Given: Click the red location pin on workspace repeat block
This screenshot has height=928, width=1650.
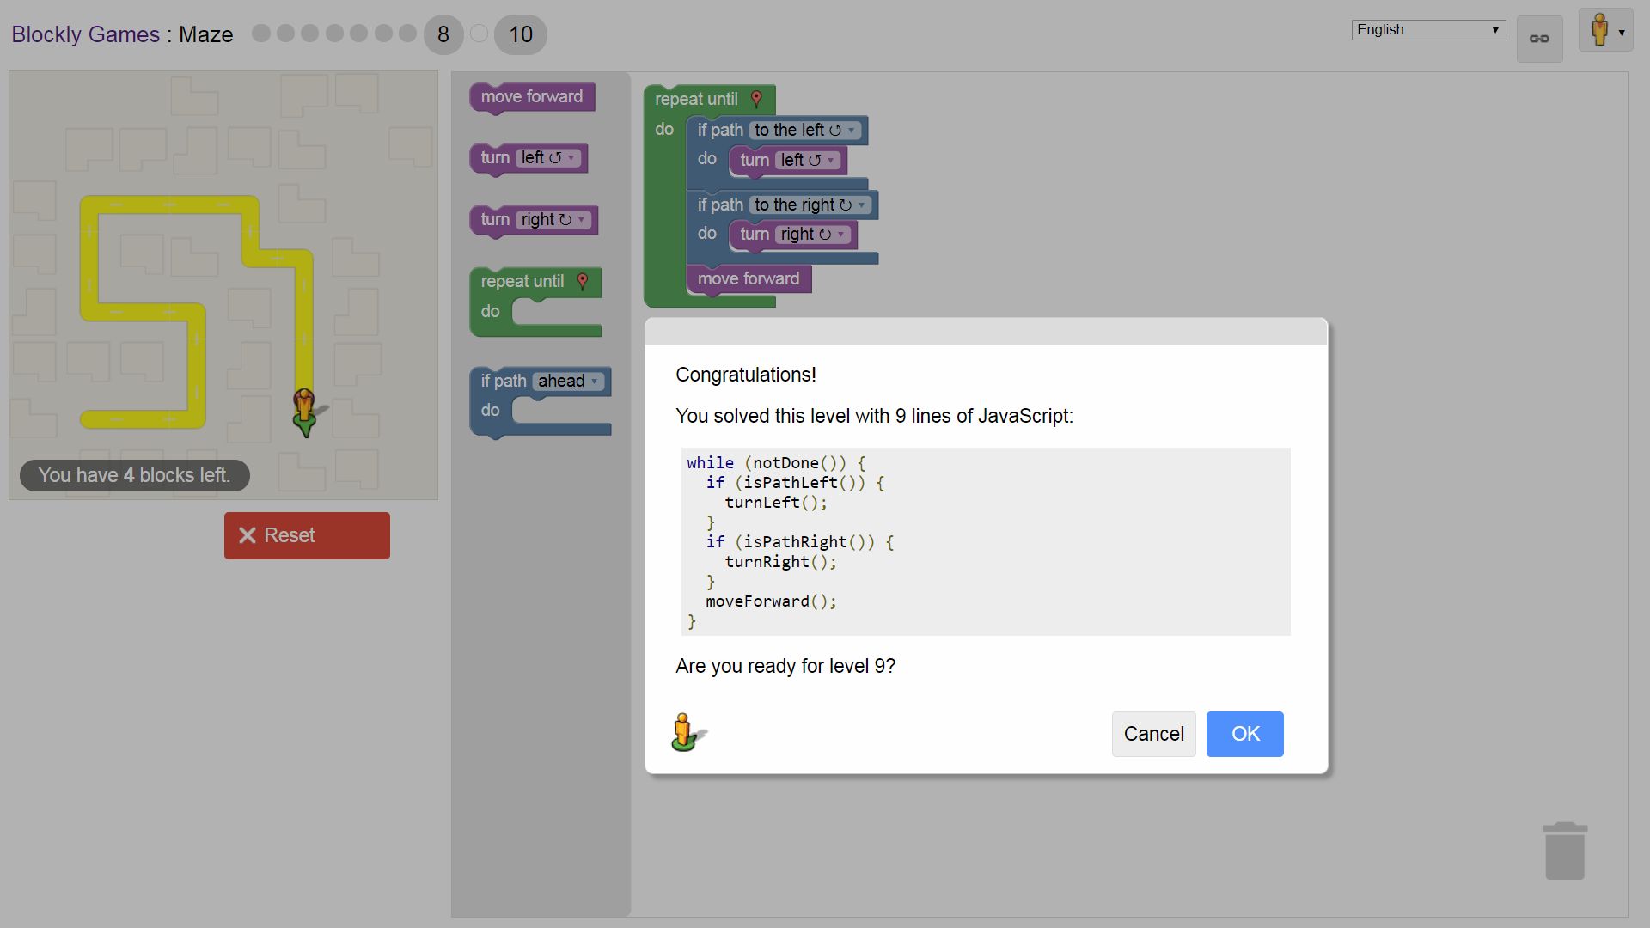Looking at the screenshot, I should (757, 97).
